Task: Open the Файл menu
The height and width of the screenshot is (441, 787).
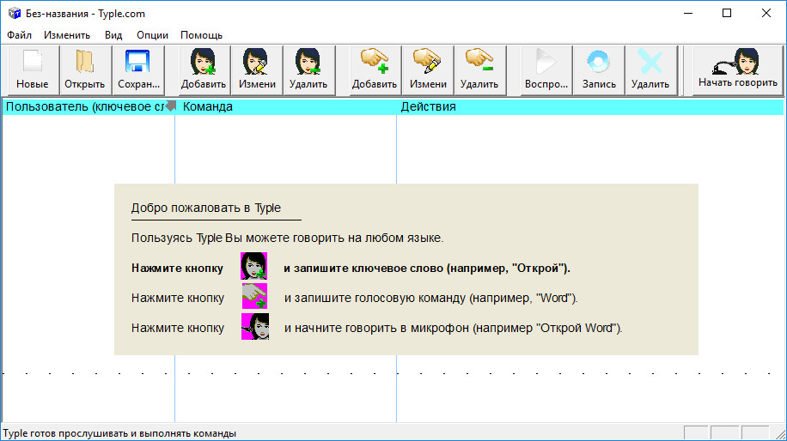Action: tap(19, 35)
